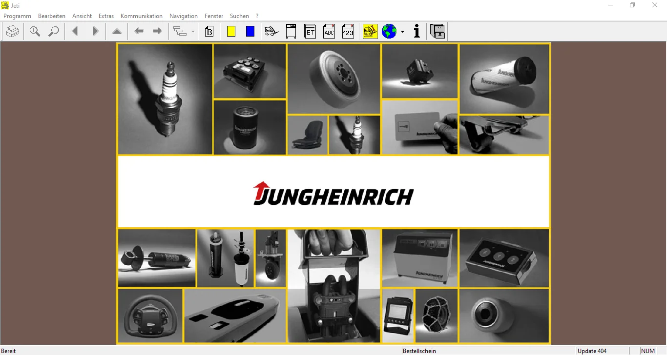Open the Kommunikation menu
667x355 pixels.
pos(142,16)
